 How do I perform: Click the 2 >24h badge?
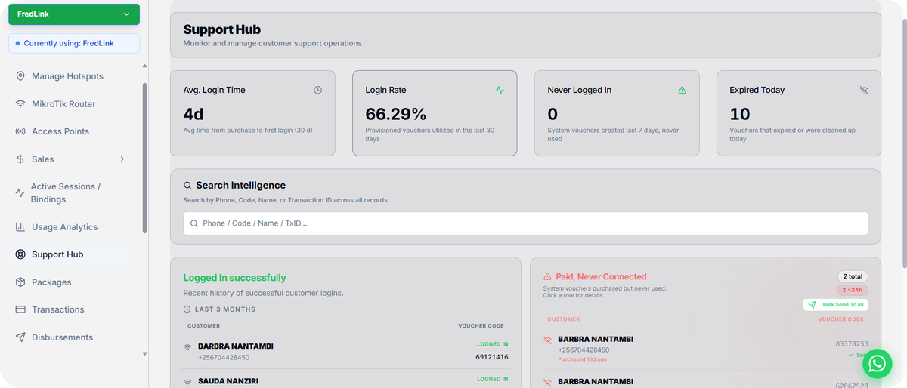[x=851, y=290]
